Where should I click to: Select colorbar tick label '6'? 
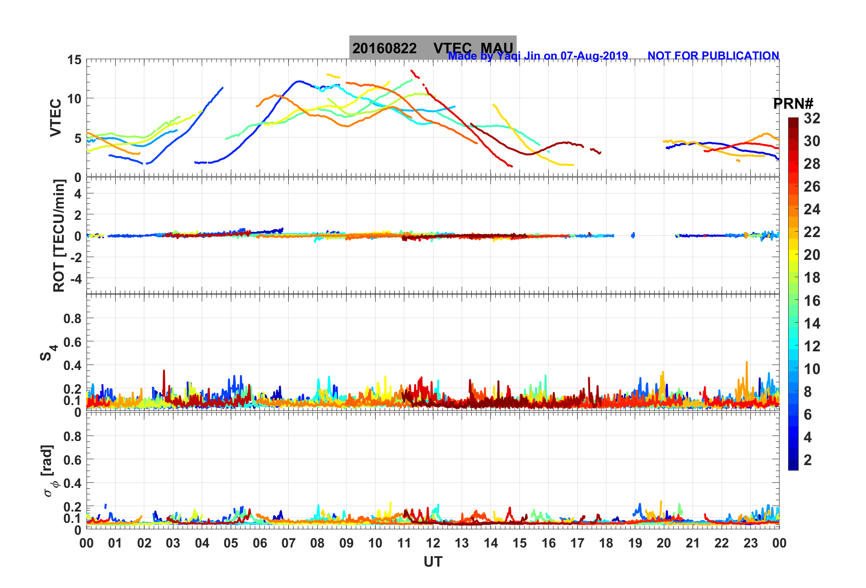click(x=808, y=415)
